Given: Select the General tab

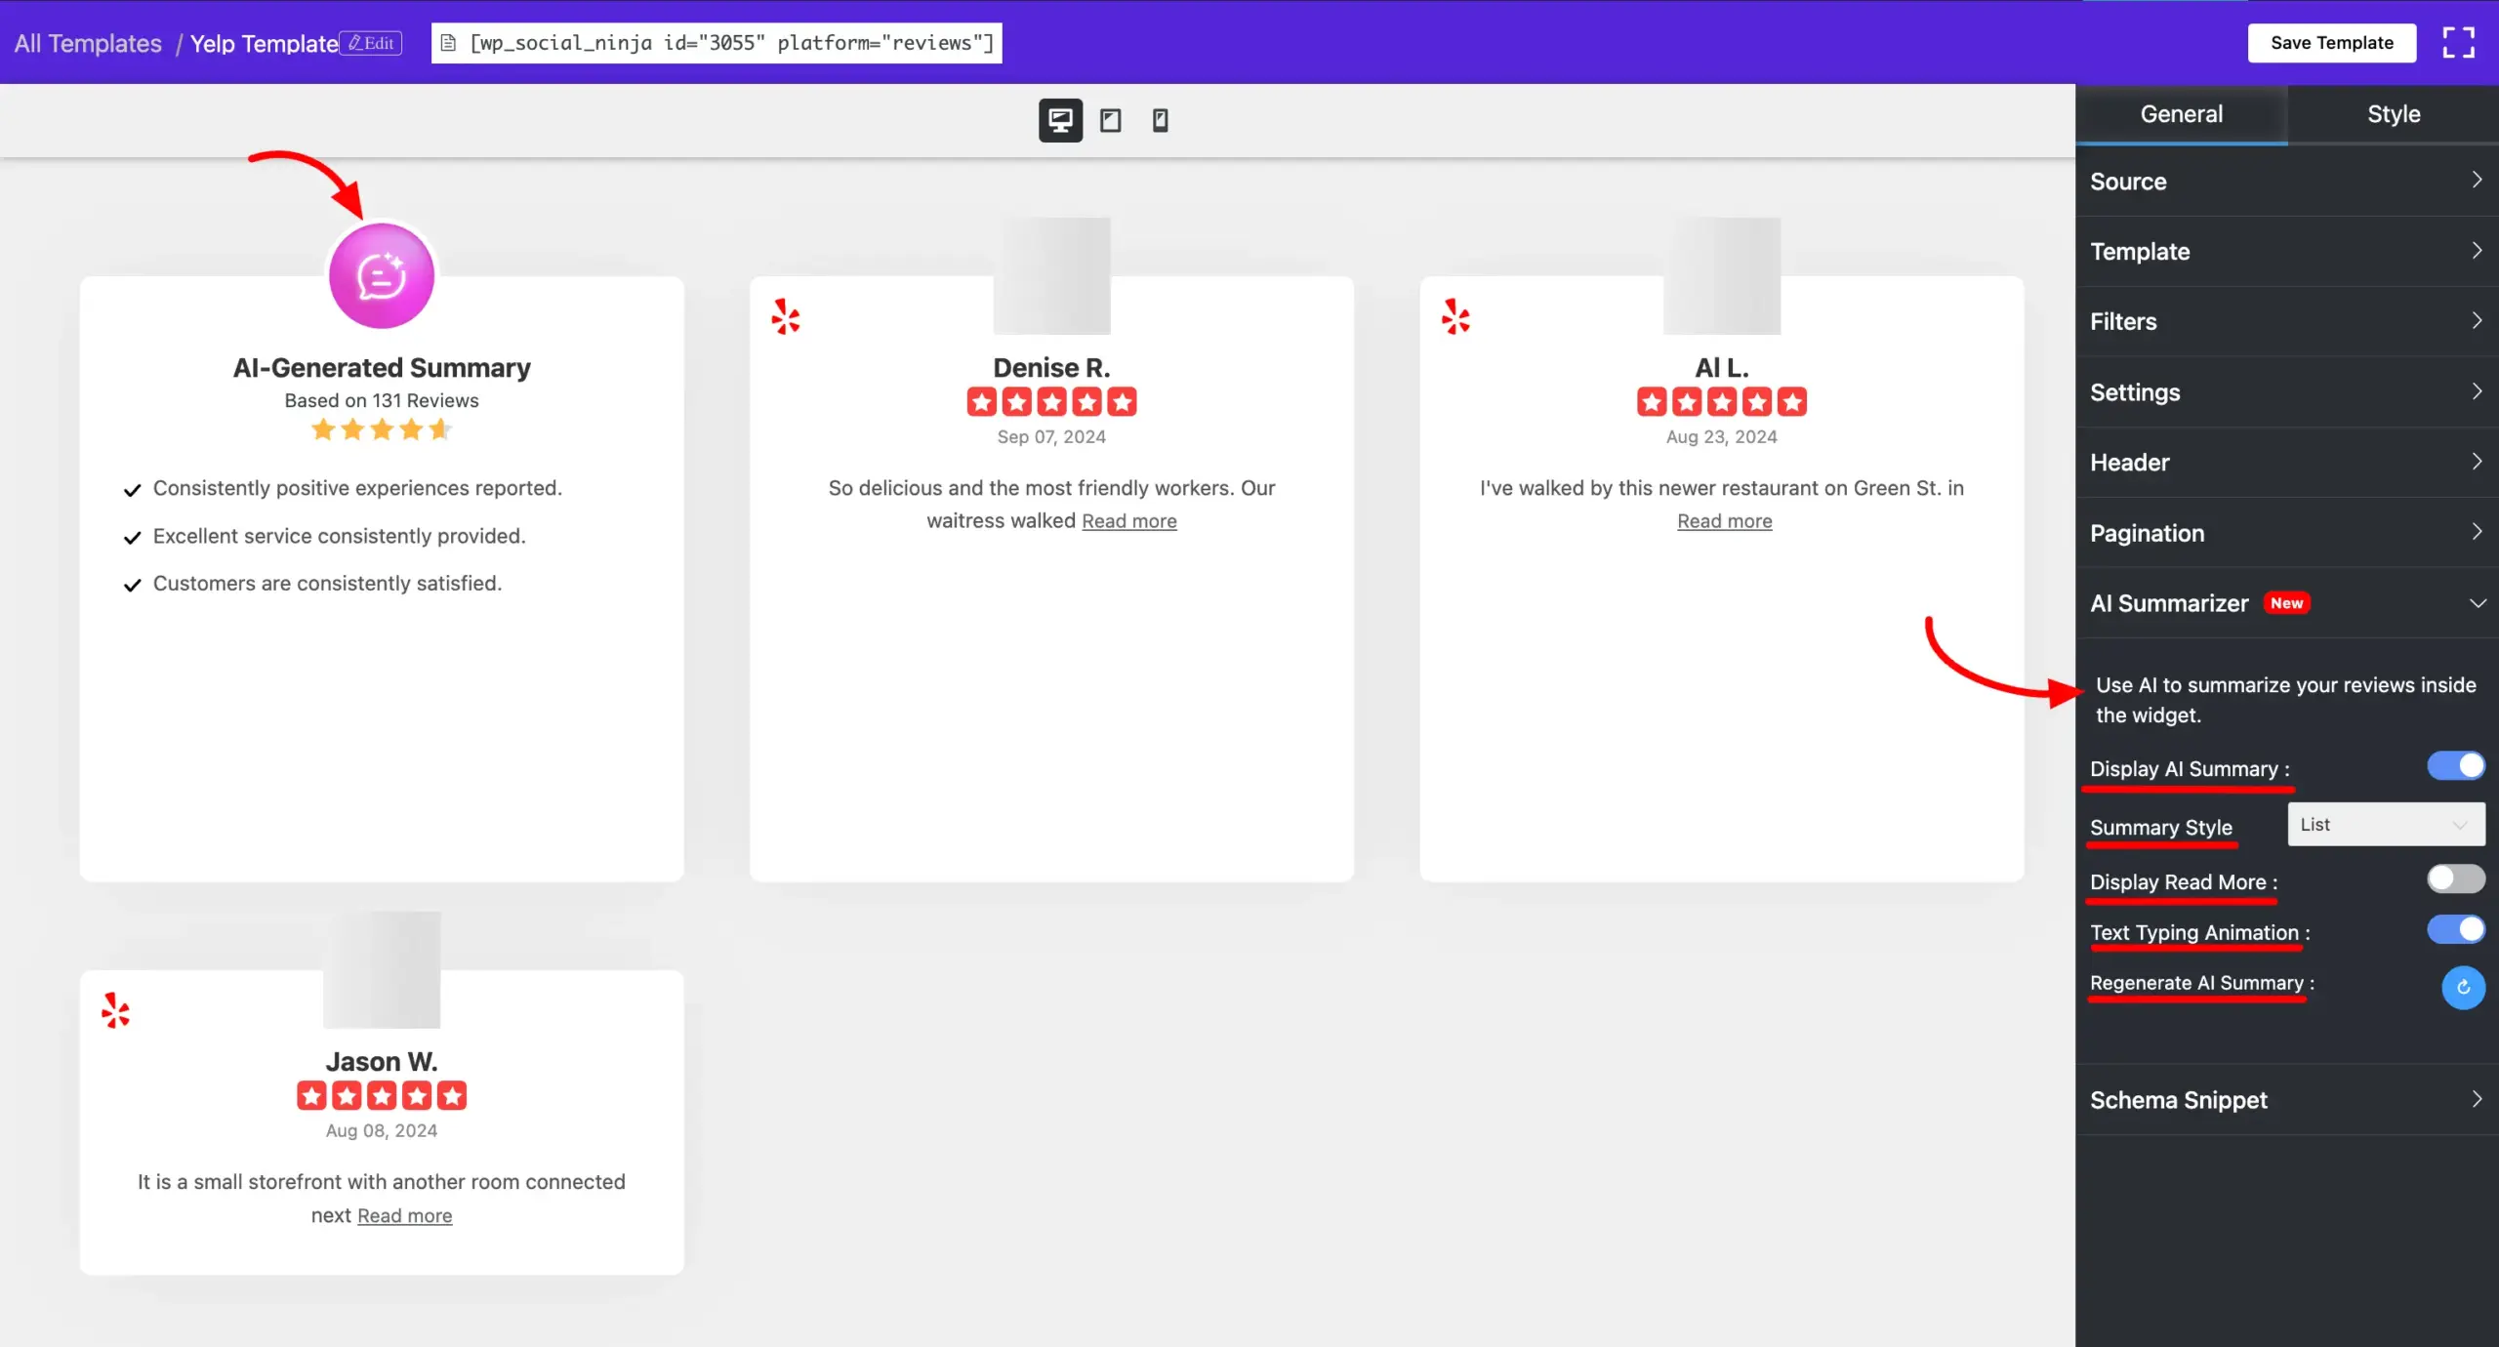Looking at the screenshot, I should pyautogui.click(x=2181, y=114).
